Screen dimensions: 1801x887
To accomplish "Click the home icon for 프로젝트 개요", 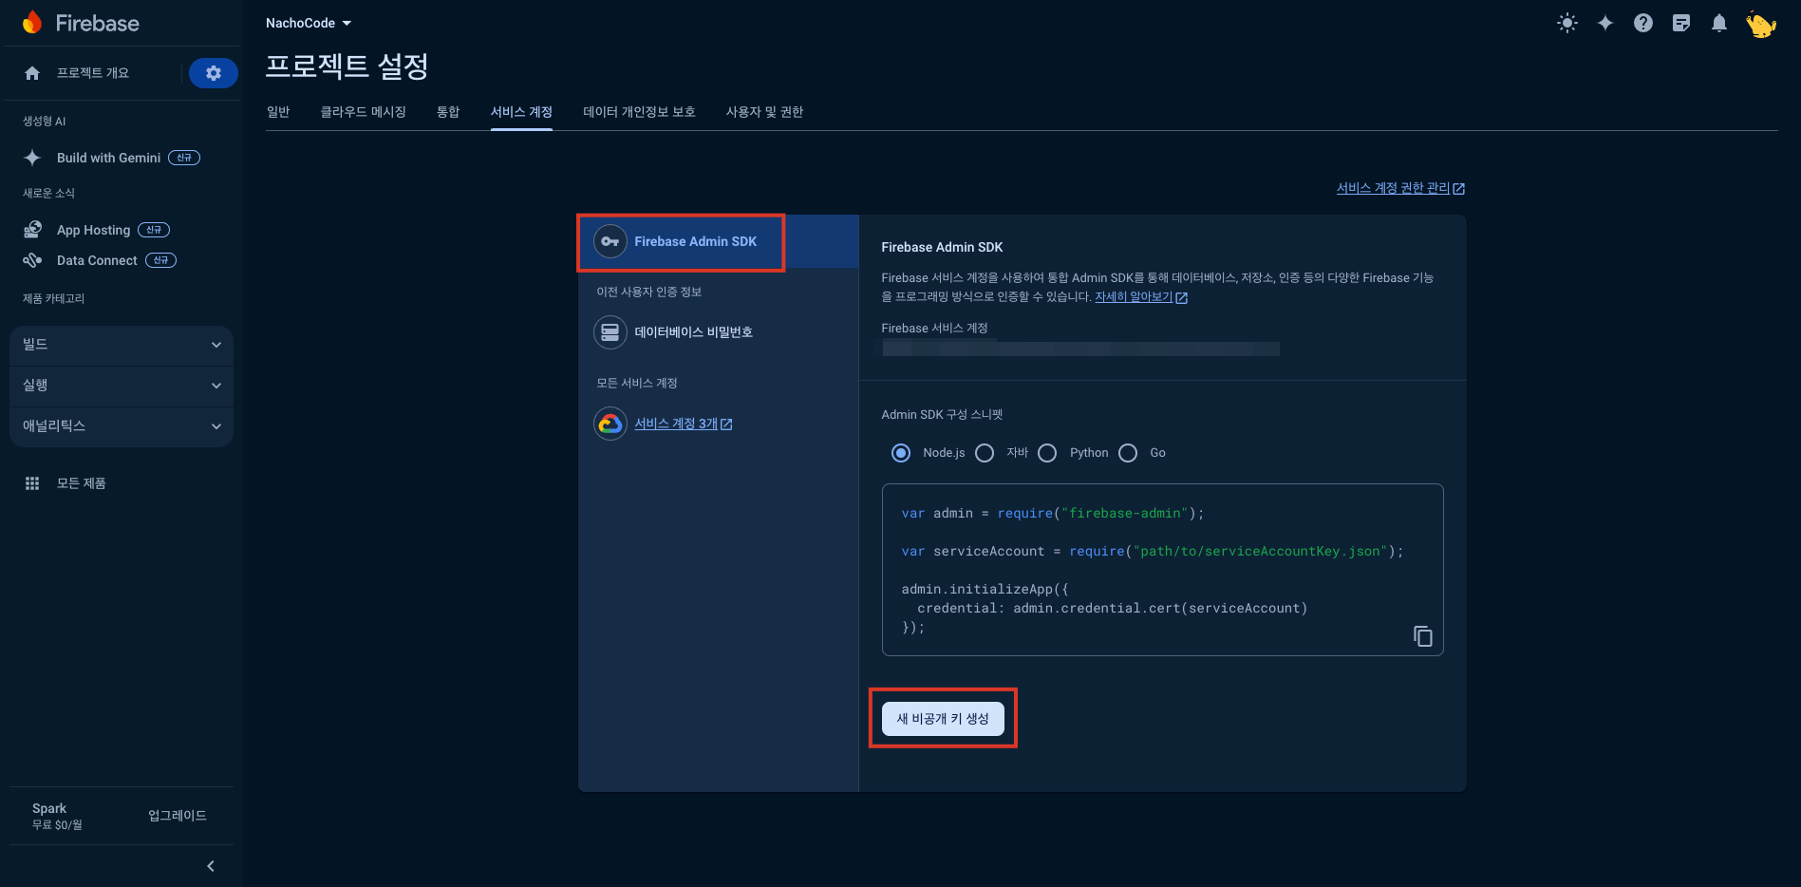I will pos(32,73).
